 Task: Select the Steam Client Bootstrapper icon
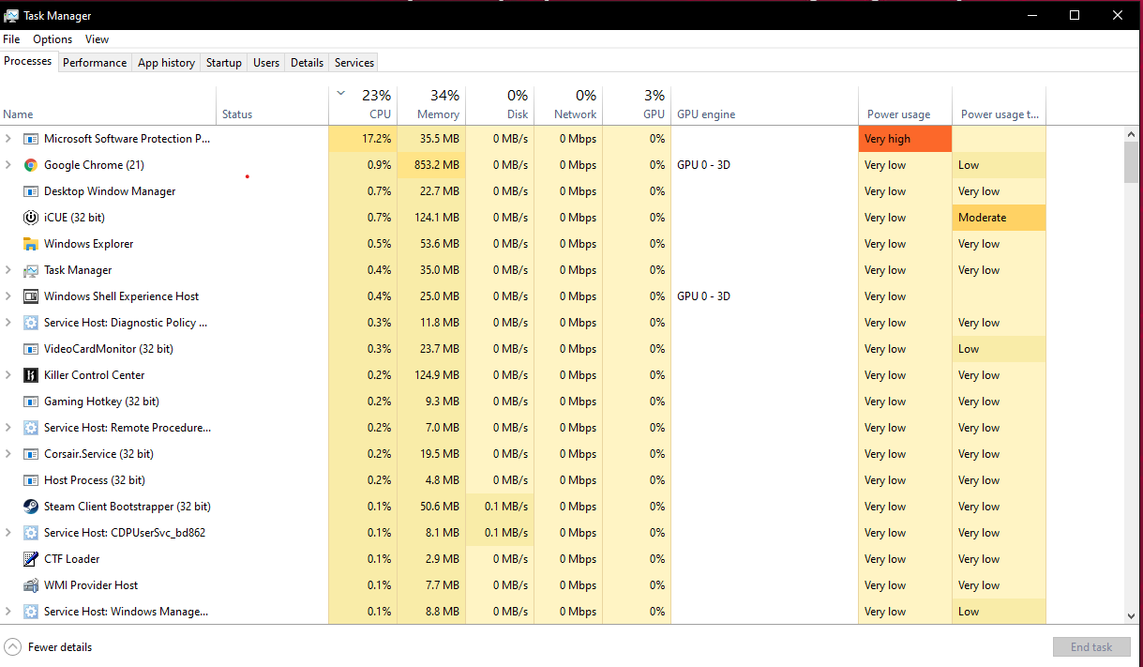pyautogui.click(x=31, y=507)
